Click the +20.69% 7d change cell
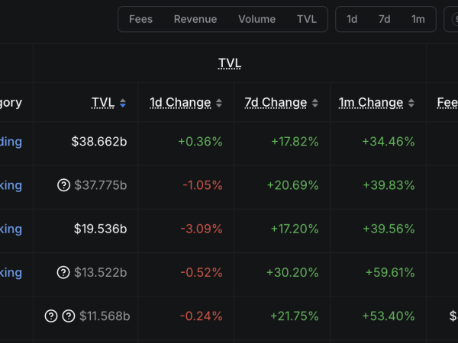458x343 pixels. [x=292, y=185]
